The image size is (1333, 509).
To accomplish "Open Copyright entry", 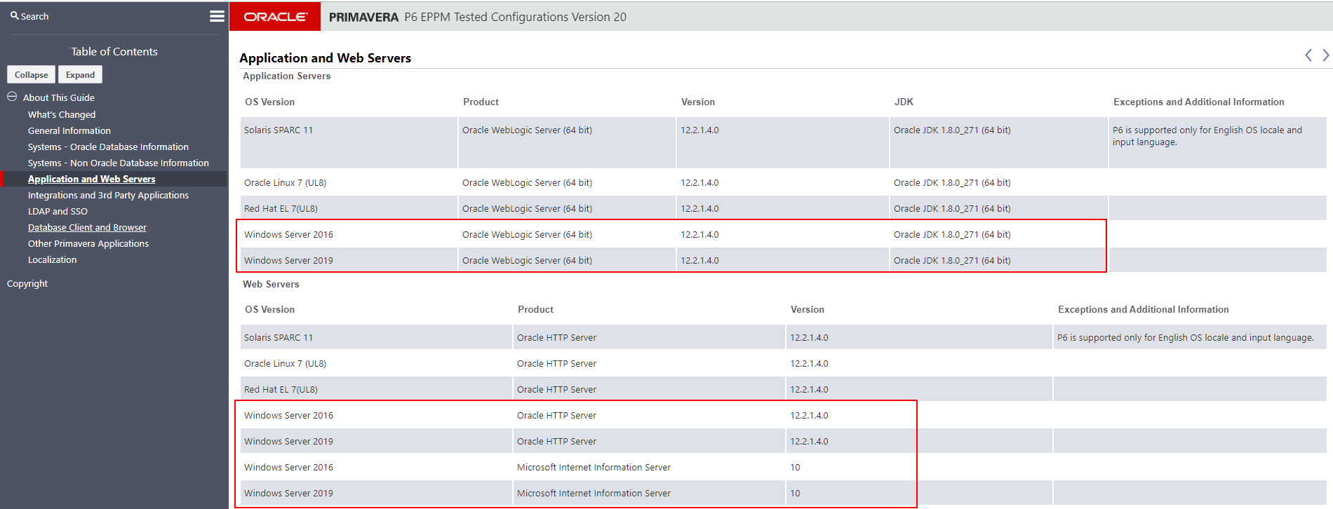I will pos(27,283).
